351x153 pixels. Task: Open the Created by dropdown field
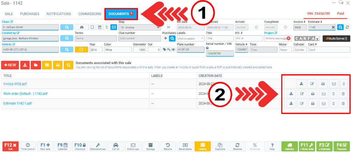point(30,38)
